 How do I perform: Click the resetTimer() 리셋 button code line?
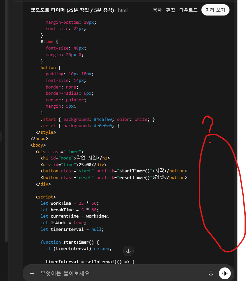point(114,177)
